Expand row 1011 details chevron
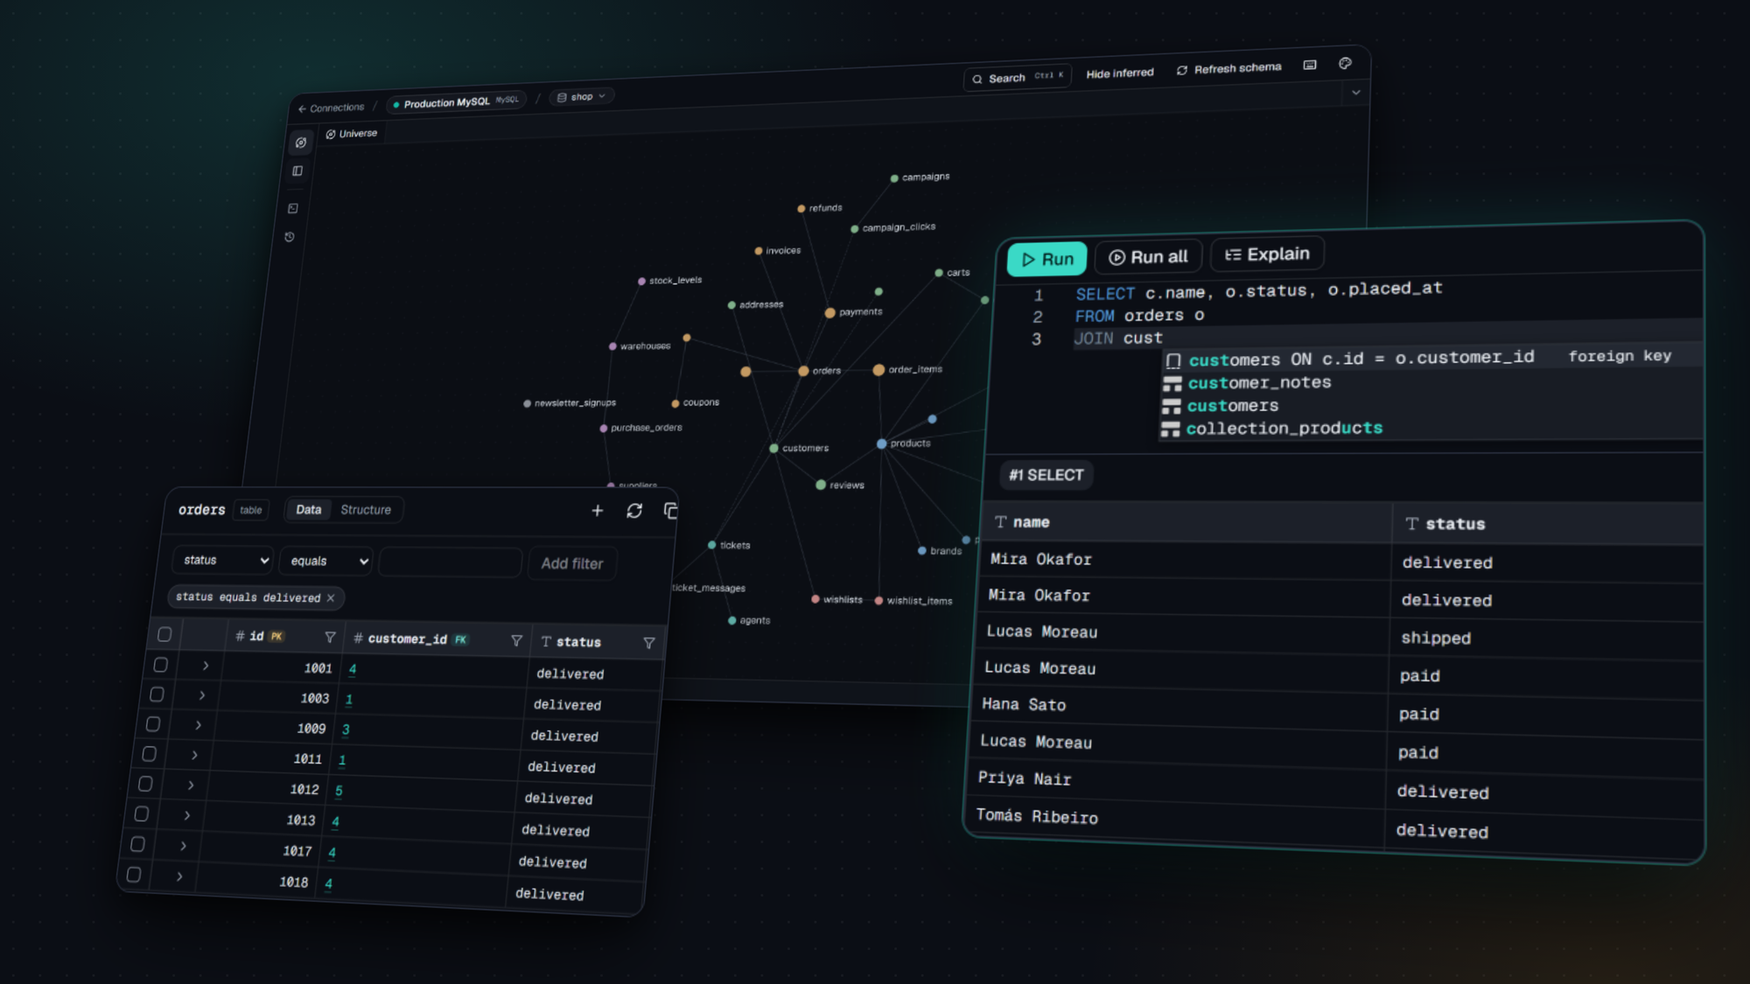Image resolution: width=1750 pixels, height=984 pixels. click(194, 755)
